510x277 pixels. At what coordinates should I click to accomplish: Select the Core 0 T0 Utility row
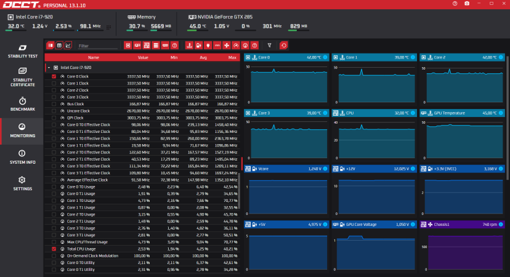142,263
